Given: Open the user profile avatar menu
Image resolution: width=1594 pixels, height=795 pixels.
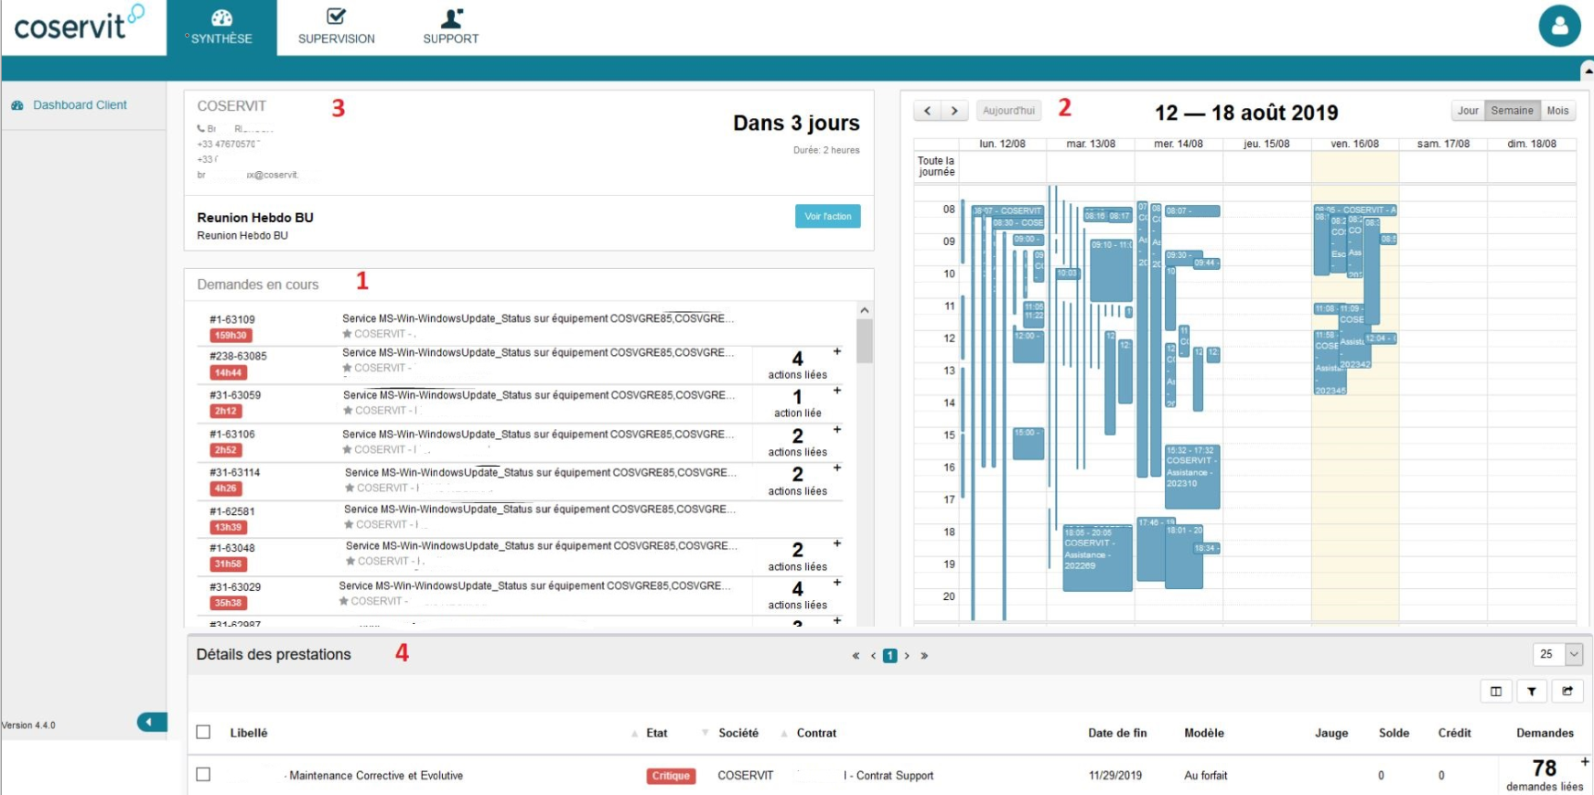Looking at the screenshot, I should coord(1559,26).
